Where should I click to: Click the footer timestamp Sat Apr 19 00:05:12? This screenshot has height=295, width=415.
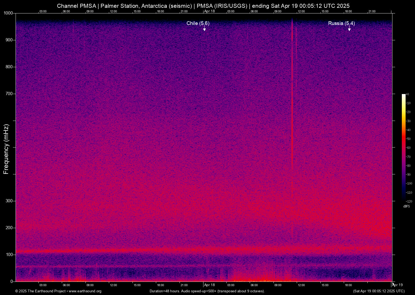tap(378, 291)
